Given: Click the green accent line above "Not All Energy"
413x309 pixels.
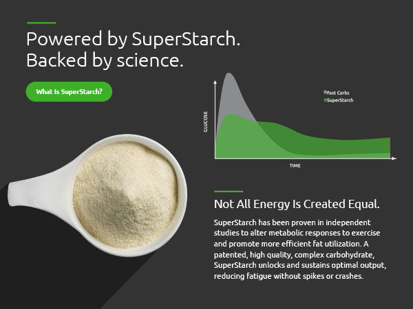Looking at the screenshot, I should pyautogui.click(x=229, y=191).
